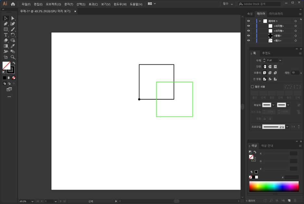
Task: Hide the 레이어 1 layer eye icon
Action: 248,21
